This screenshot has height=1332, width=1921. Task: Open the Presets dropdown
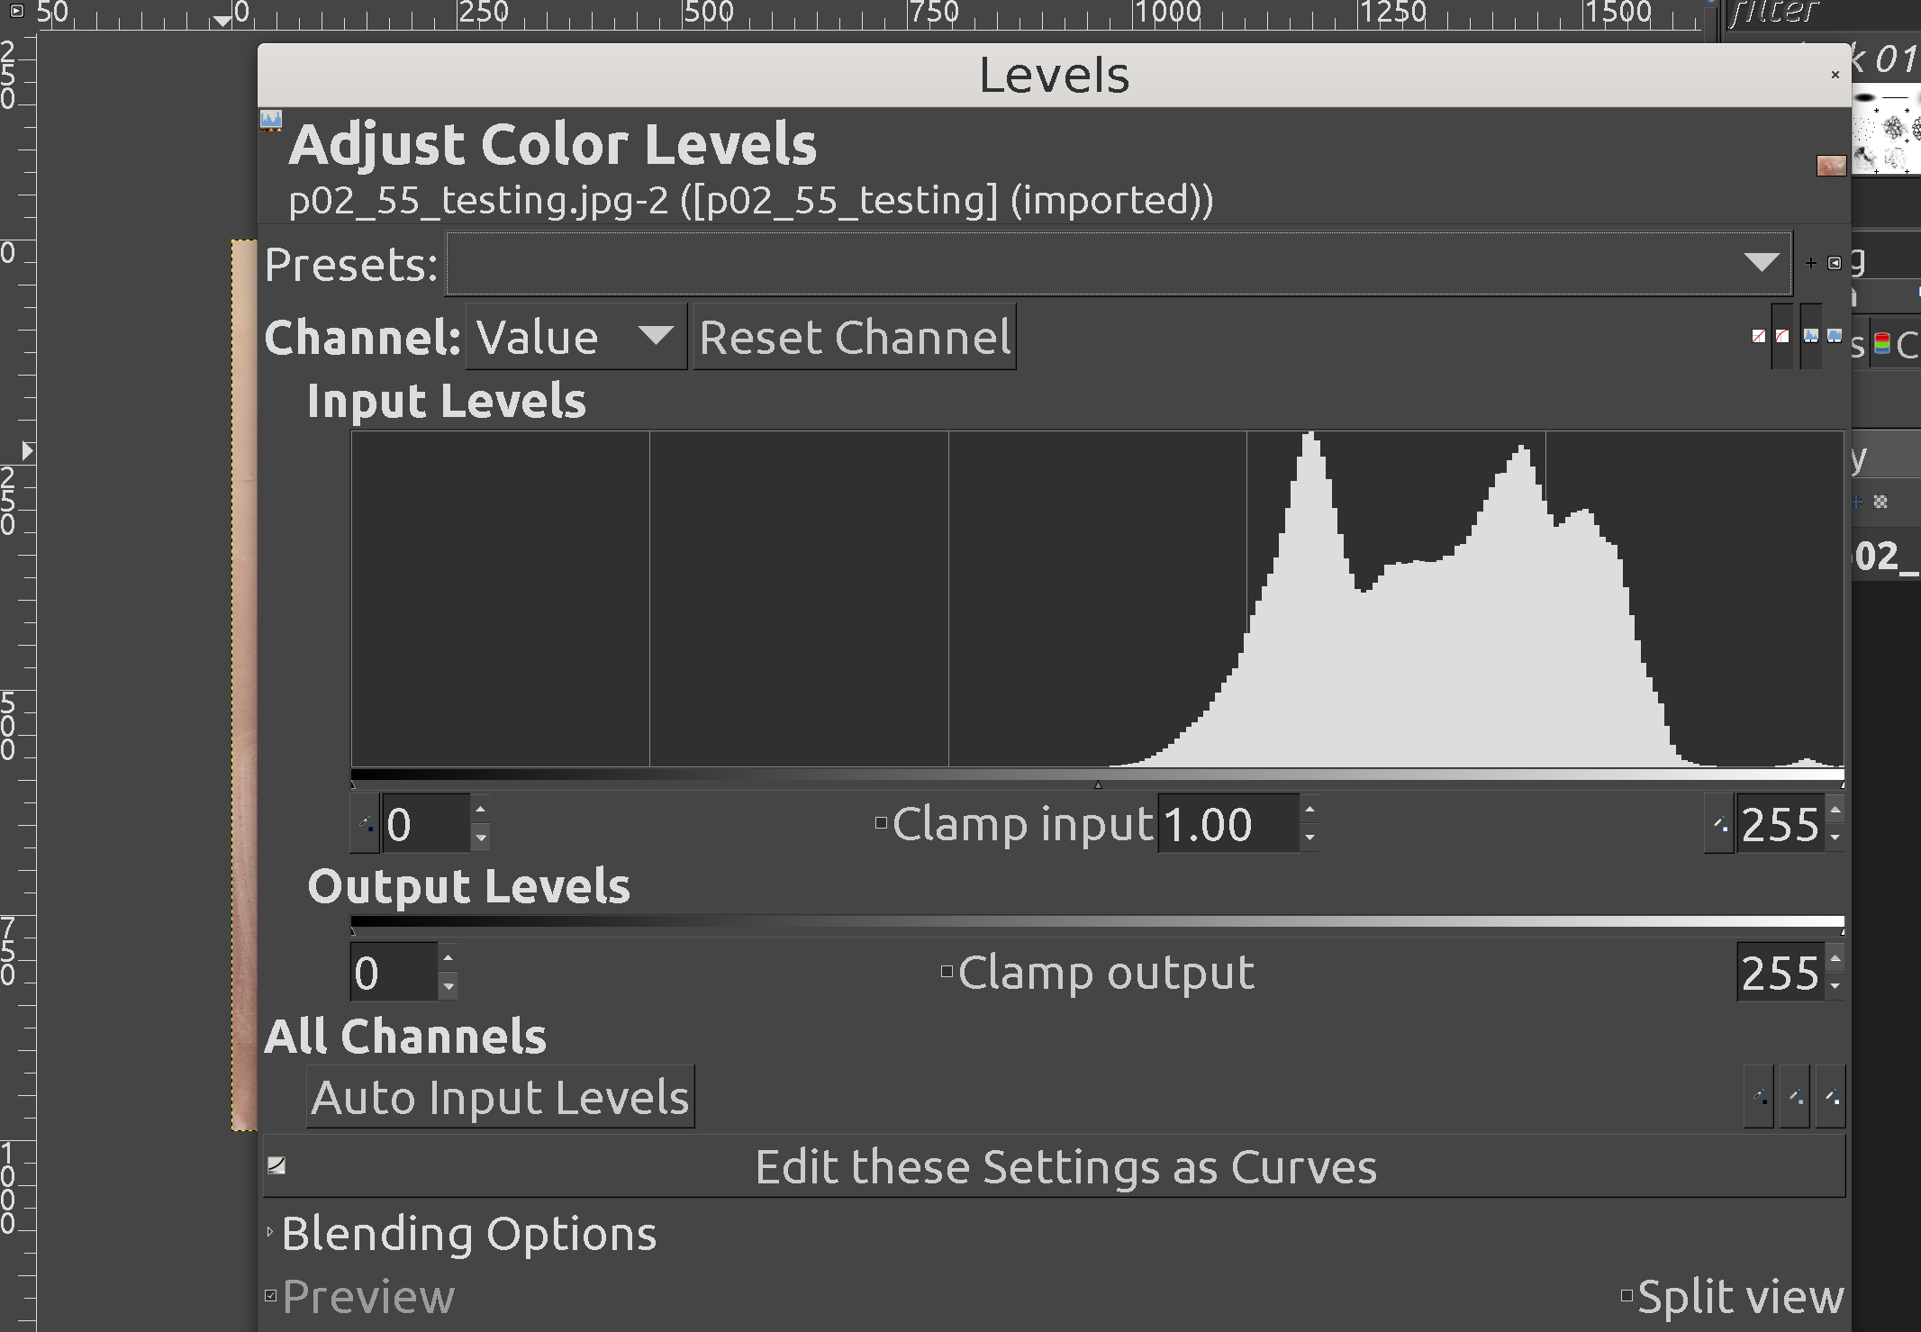tap(1119, 263)
